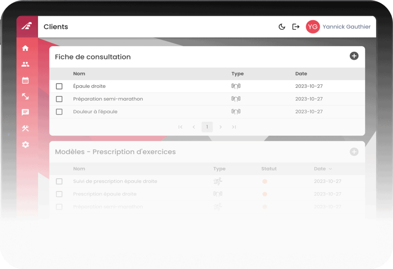
Task: Click type icon for Épaule droite row
Action: (236, 86)
